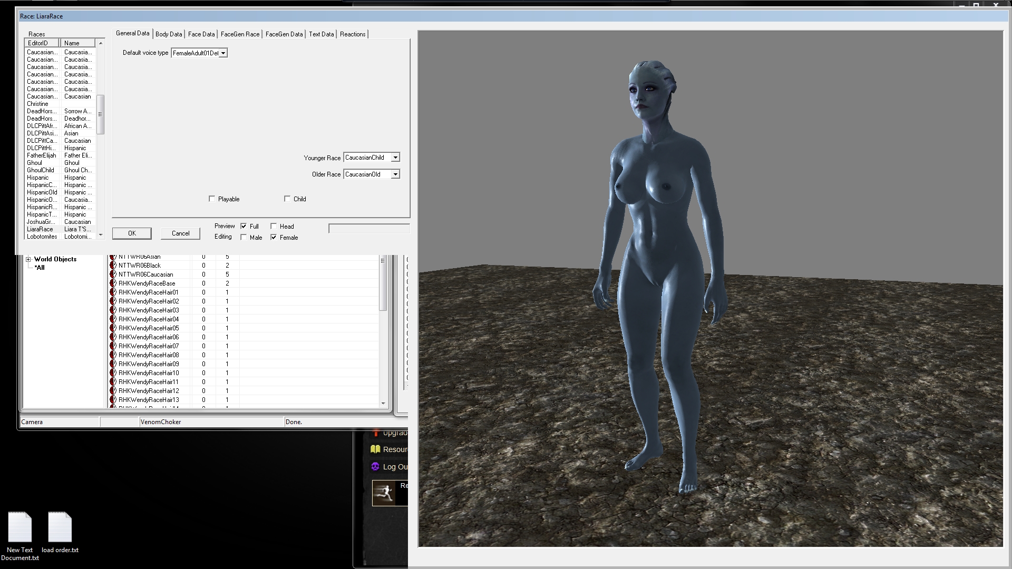Click the Races list scroll-down arrow

[101, 234]
